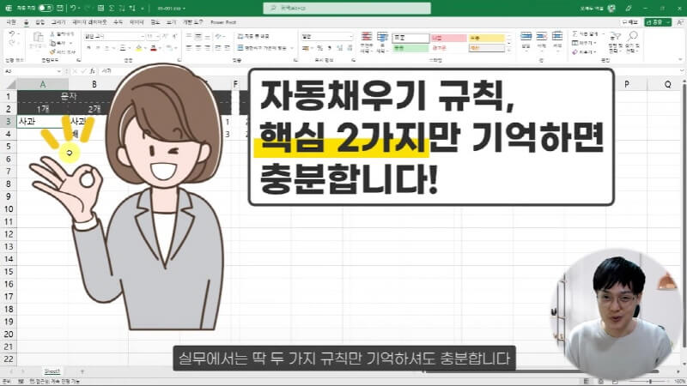
Task: Switch to the 검토 (Review) tab
Action: (155, 22)
